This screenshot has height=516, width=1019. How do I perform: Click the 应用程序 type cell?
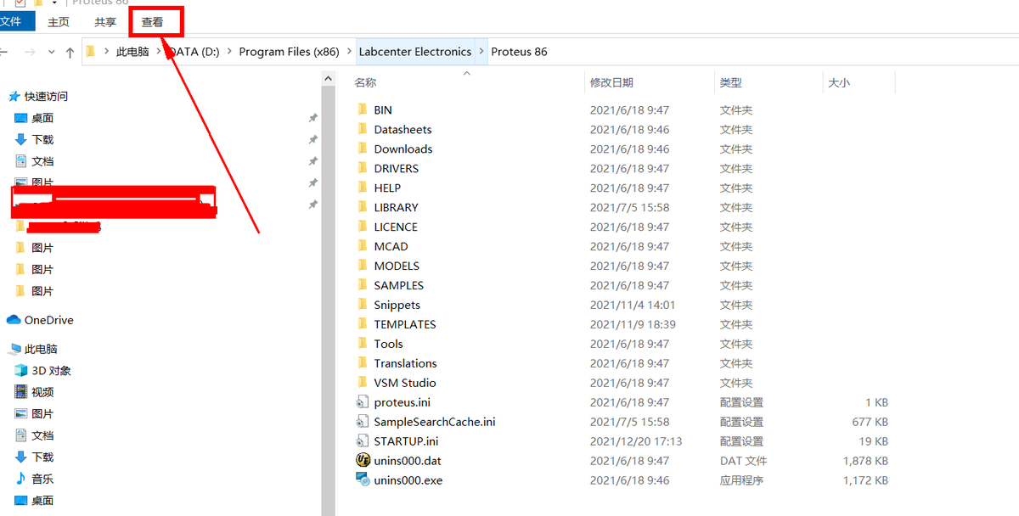[741, 481]
